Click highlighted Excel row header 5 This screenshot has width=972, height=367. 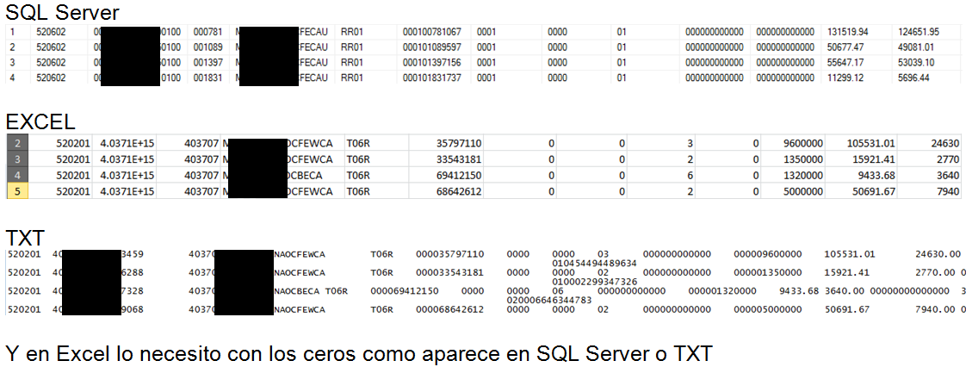pyautogui.click(x=17, y=191)
